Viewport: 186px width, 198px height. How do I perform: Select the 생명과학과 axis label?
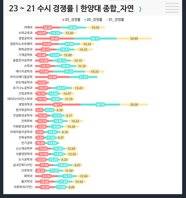(26, 104)
